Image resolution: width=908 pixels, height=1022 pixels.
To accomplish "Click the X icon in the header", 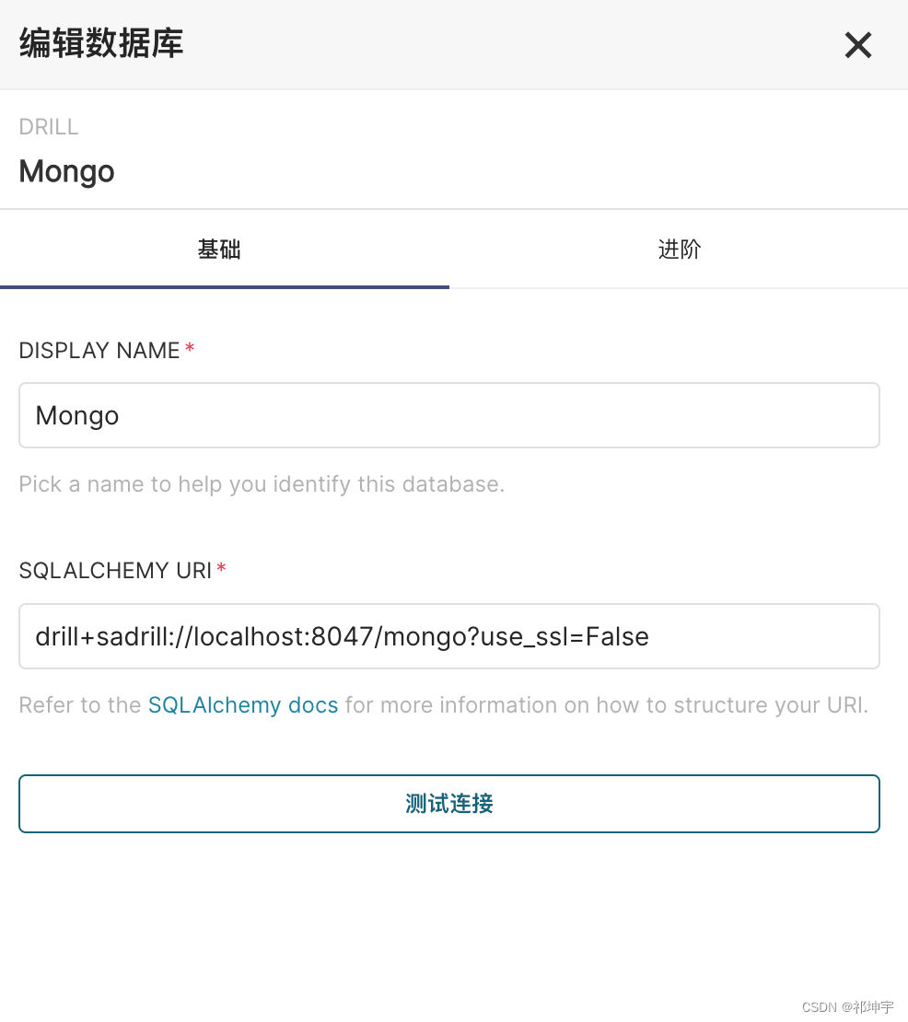I will (x=857, y=44).
